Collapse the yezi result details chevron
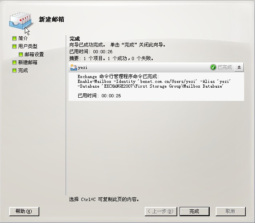This screenshot has height=223, width=255. (239, 67)
